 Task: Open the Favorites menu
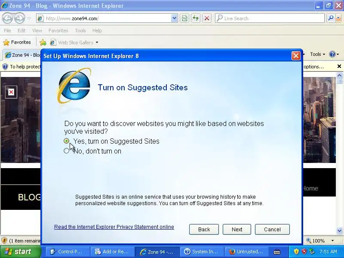coord(58,31)
